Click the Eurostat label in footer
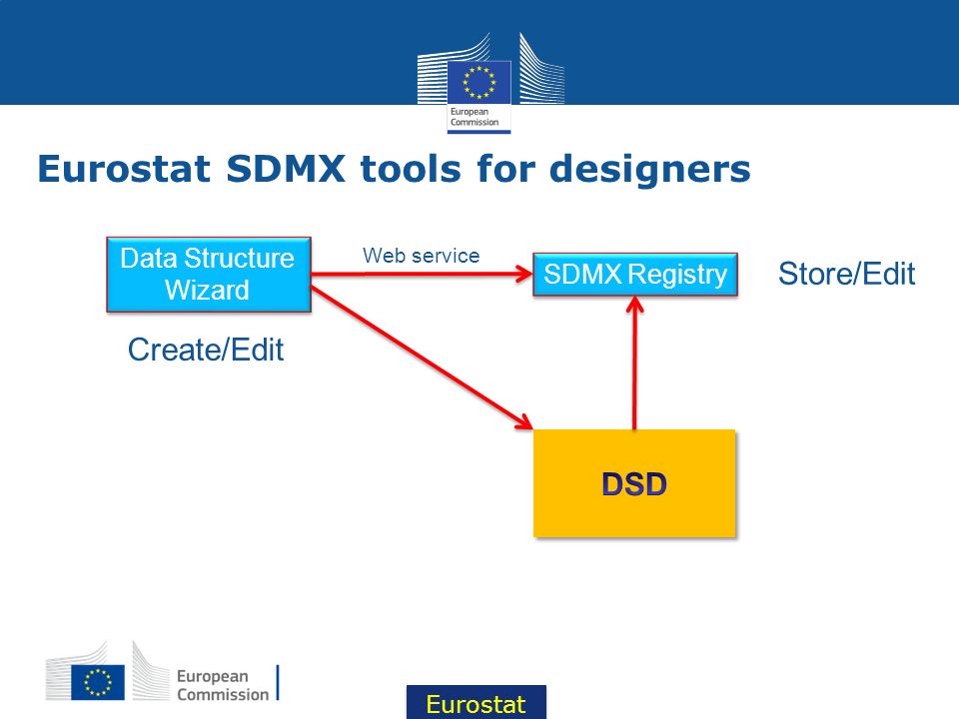Screen dimensions: 959x719 coord(476,703)
